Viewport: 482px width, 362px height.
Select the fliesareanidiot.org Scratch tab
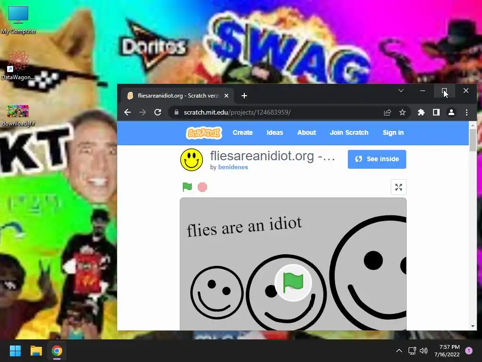[x=177, y=96]
